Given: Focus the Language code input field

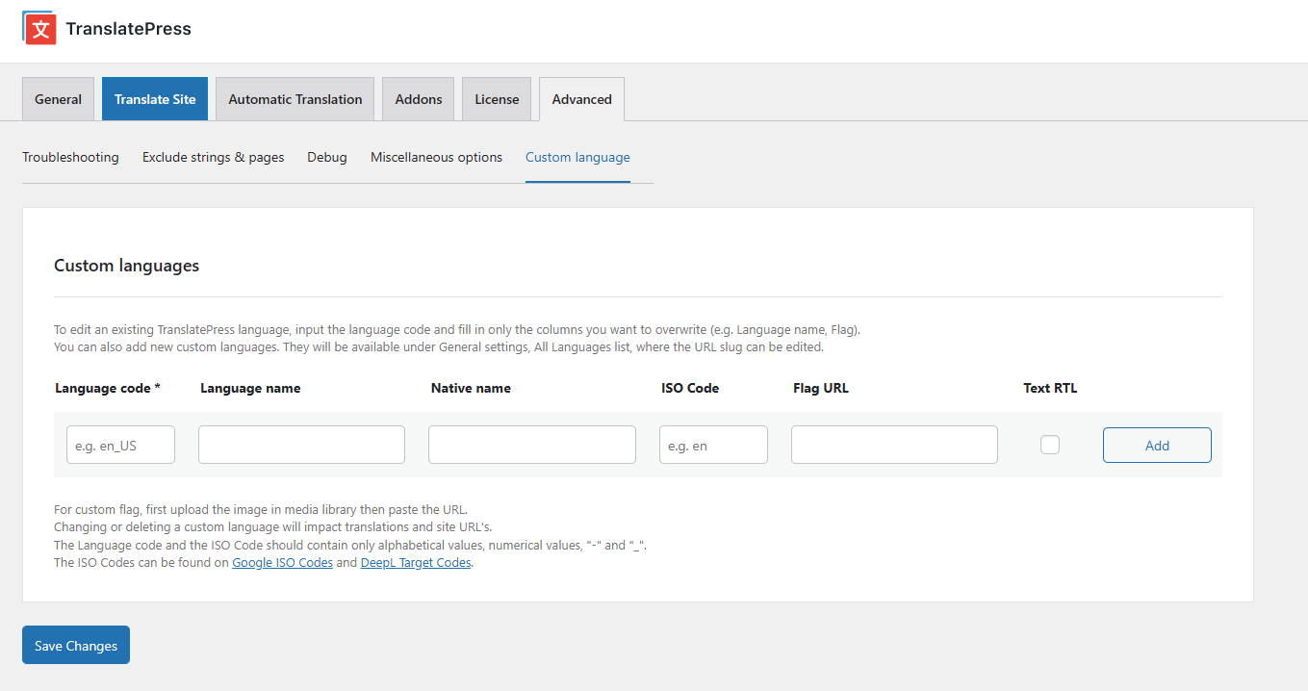Looking at the screenshot, I should [120, 446].
